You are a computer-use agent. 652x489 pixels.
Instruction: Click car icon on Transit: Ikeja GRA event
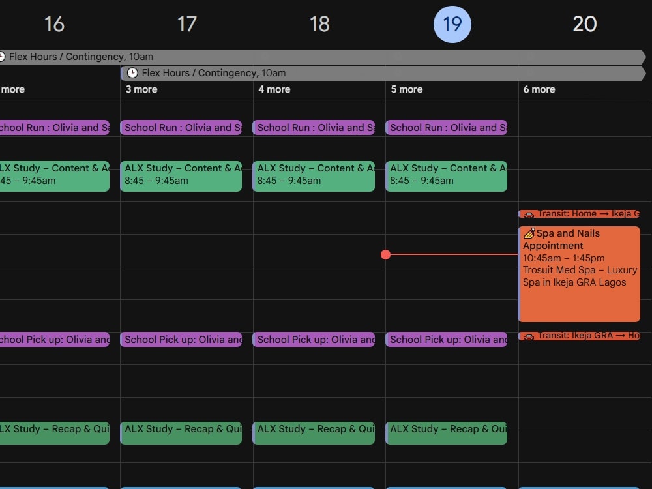(529, 336)
